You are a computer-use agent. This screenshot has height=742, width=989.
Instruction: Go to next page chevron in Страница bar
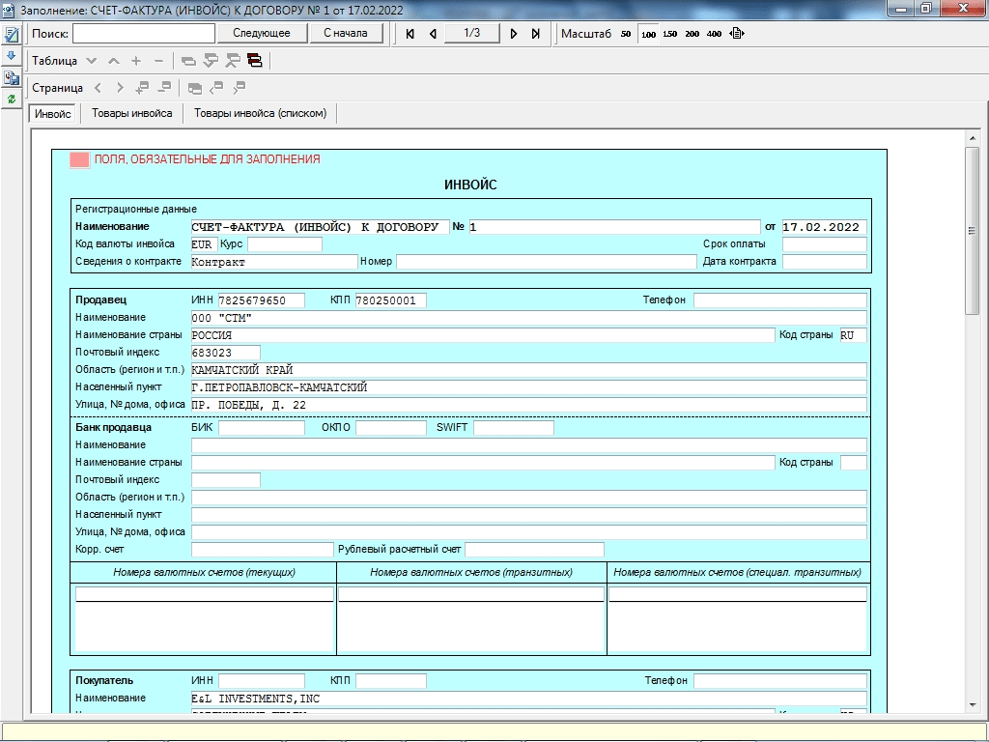point(120,88)
